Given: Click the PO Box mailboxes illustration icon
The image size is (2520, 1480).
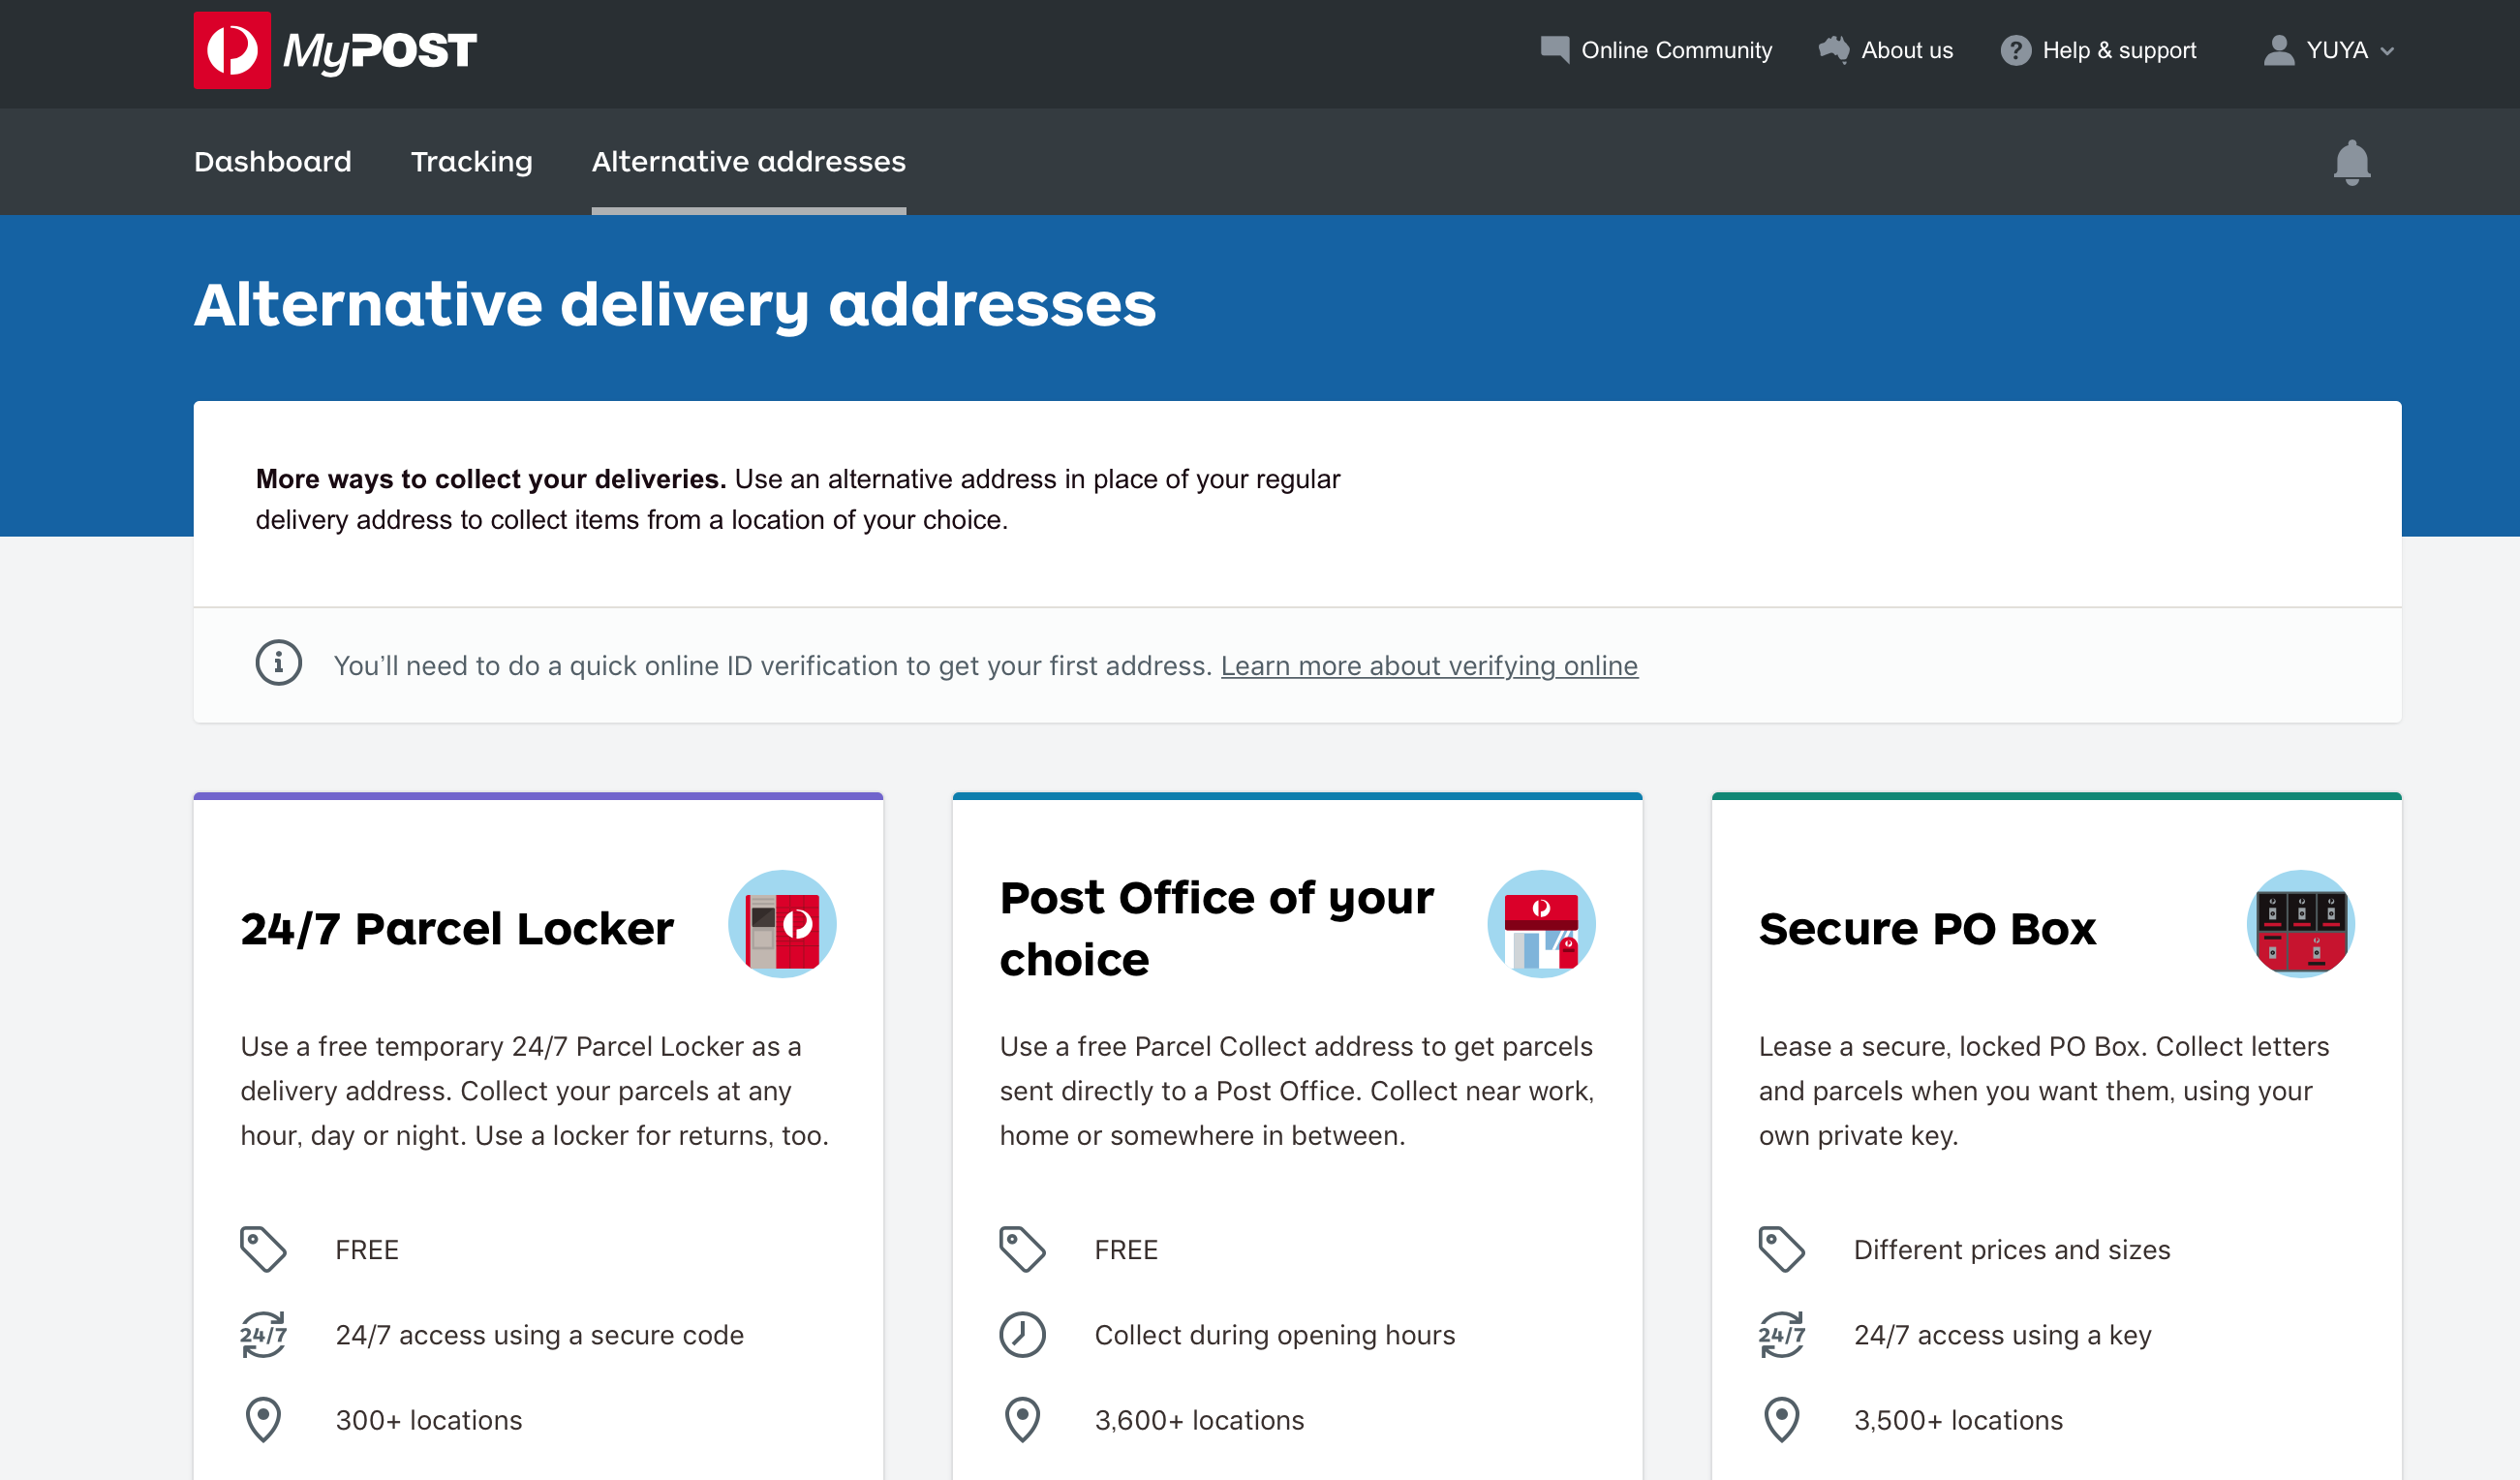Looking at the screenshot, I should click(2301, 924).
